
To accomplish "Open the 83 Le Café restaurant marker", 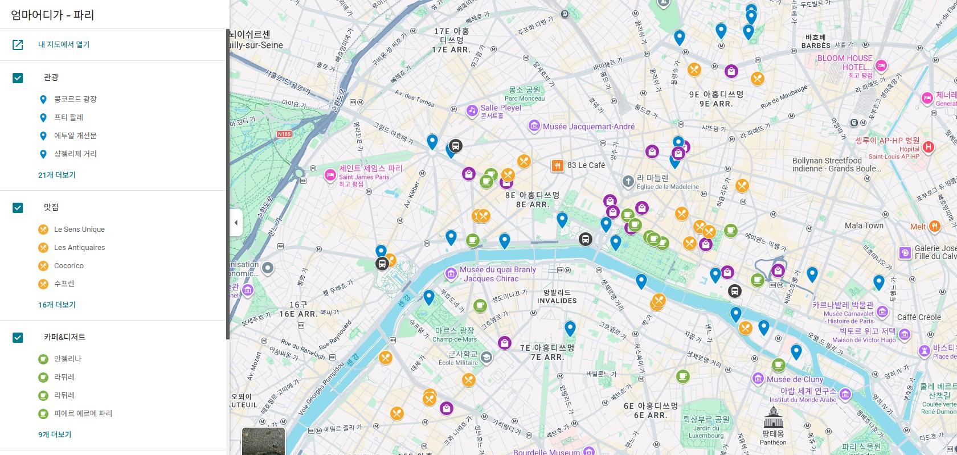I will pyautogui.click(x=557, y=166).
